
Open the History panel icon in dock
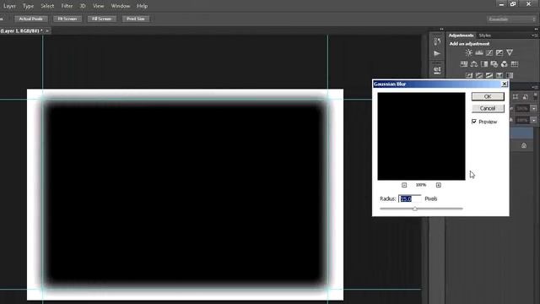437,41
